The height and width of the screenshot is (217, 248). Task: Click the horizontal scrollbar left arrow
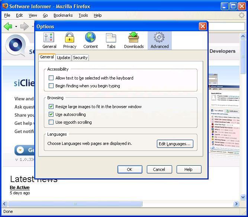[x=4, y=204]
